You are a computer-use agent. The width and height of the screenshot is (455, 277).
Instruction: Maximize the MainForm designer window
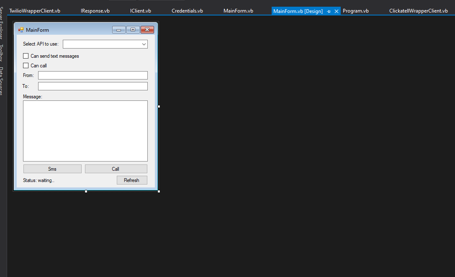[x=133, y=30]
